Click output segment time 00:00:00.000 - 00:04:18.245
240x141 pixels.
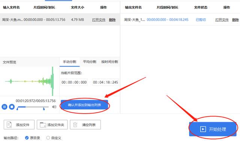(168, 20)
